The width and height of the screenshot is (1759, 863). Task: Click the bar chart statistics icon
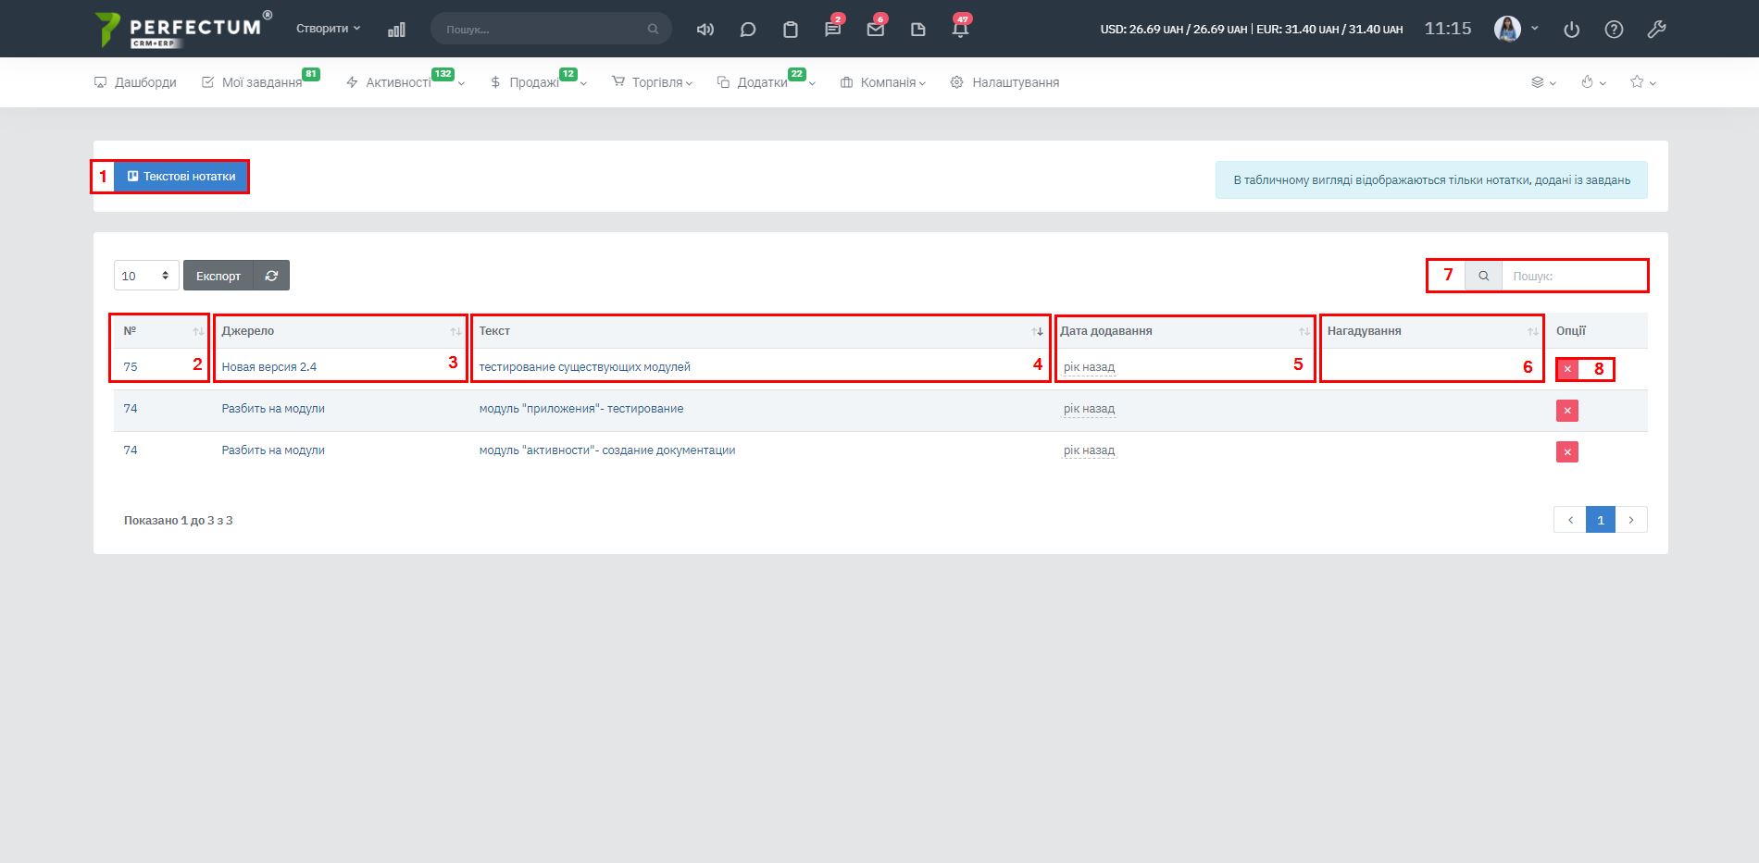point(396,30)
